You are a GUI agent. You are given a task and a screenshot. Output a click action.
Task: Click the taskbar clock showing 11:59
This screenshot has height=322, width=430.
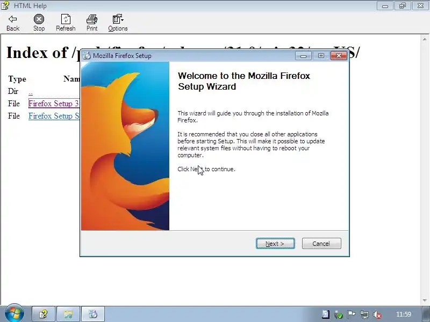tap(404, 314)
